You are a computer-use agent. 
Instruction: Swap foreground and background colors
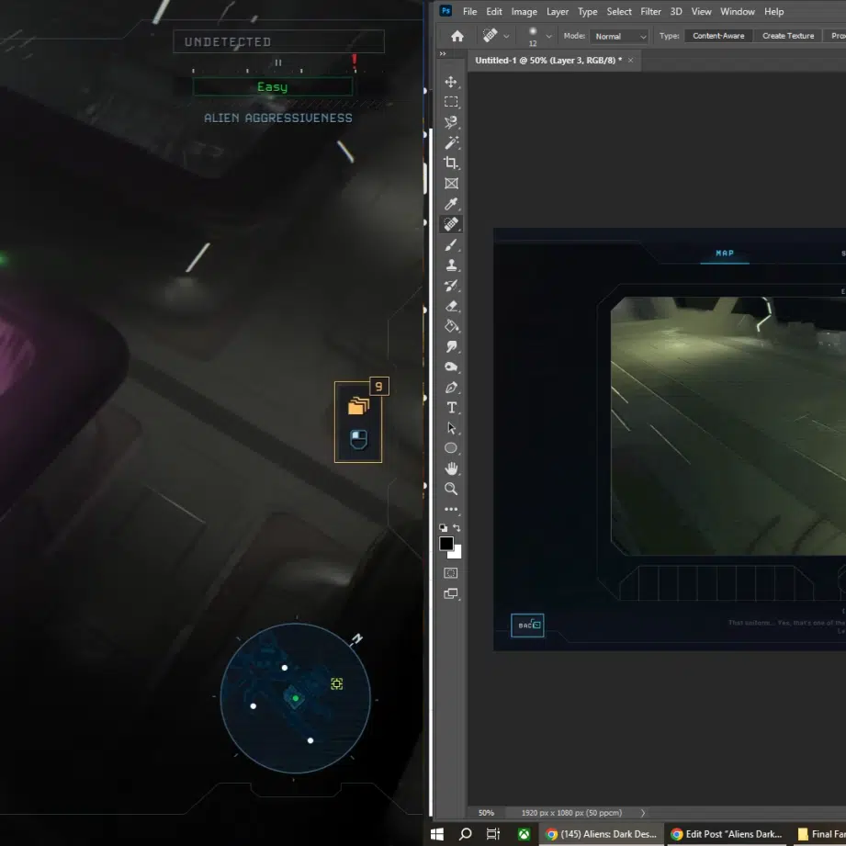(457, 527)
